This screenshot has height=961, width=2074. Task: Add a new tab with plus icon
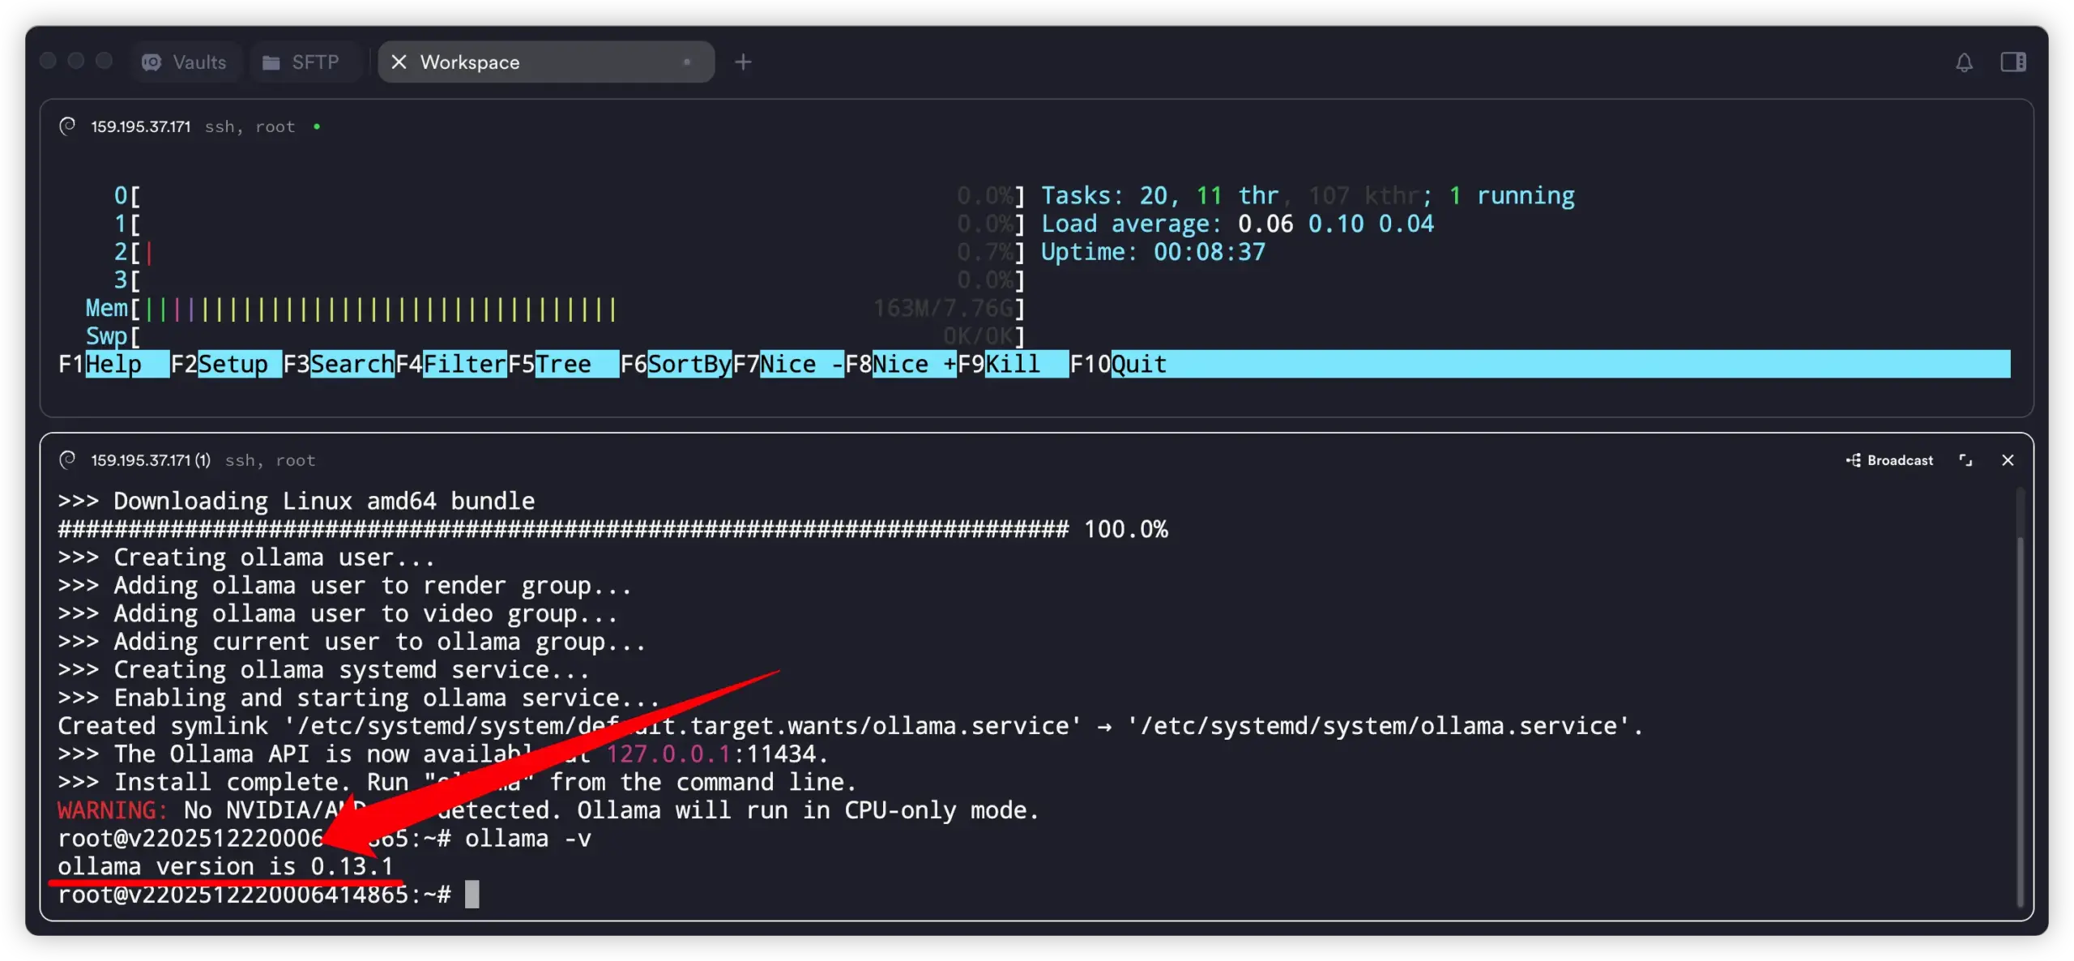coord(743,62)
